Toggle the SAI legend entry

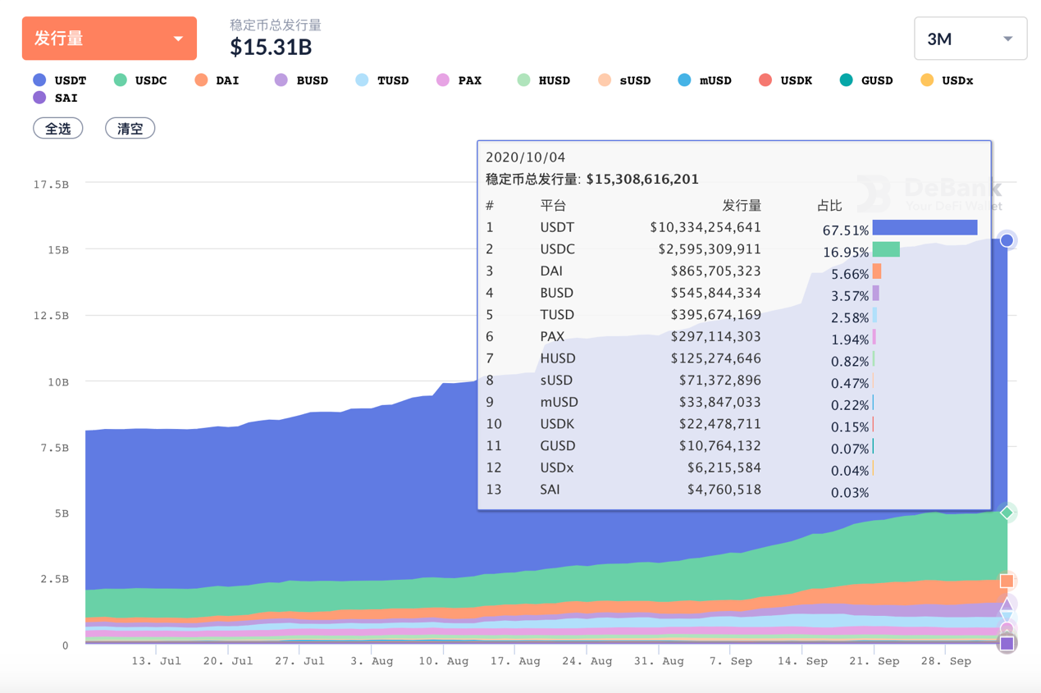click(56, 98)
